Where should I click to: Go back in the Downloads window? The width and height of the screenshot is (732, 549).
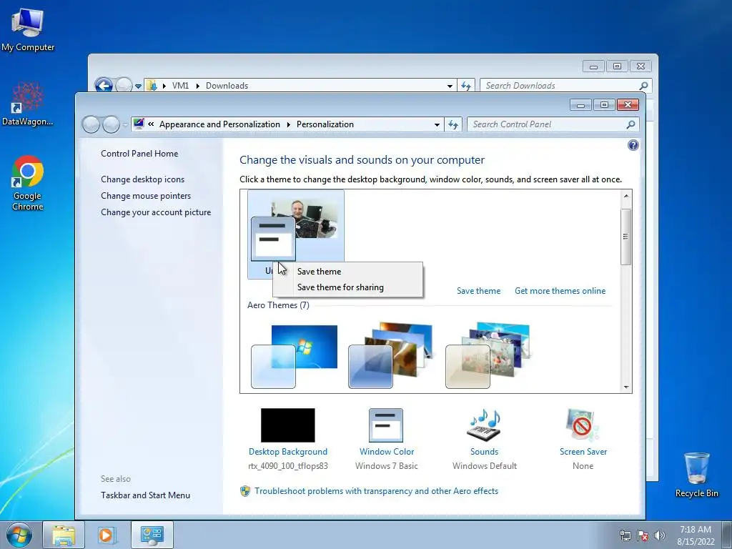click(104, 86)
